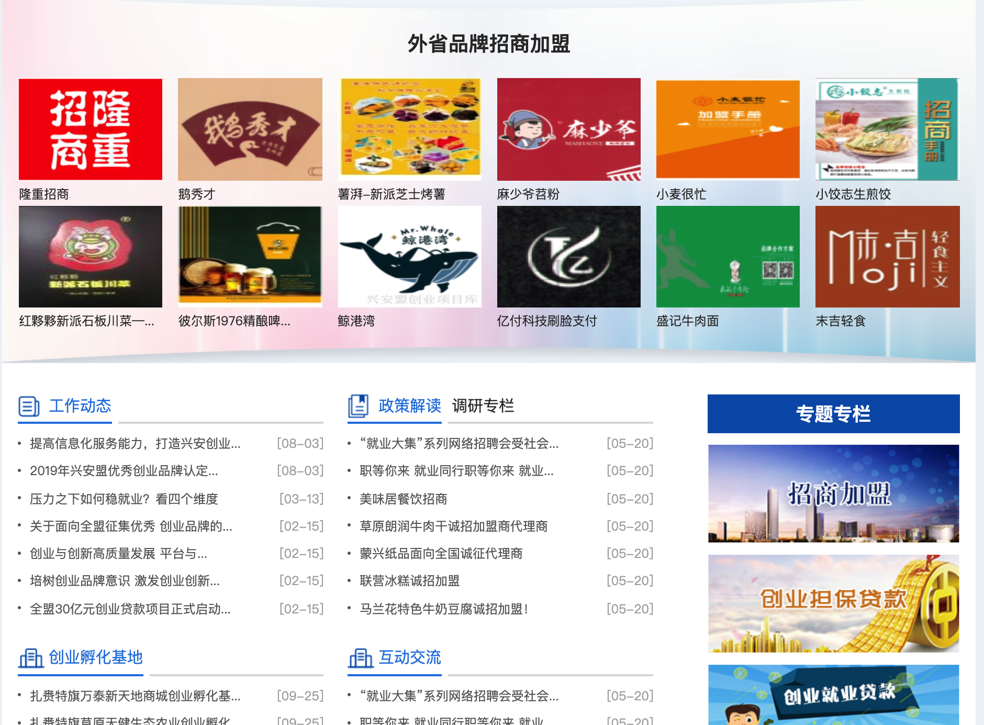Open the 隆重招商 red brand image
Viewport: 984px width, 725px height.
tap(91, 129)
